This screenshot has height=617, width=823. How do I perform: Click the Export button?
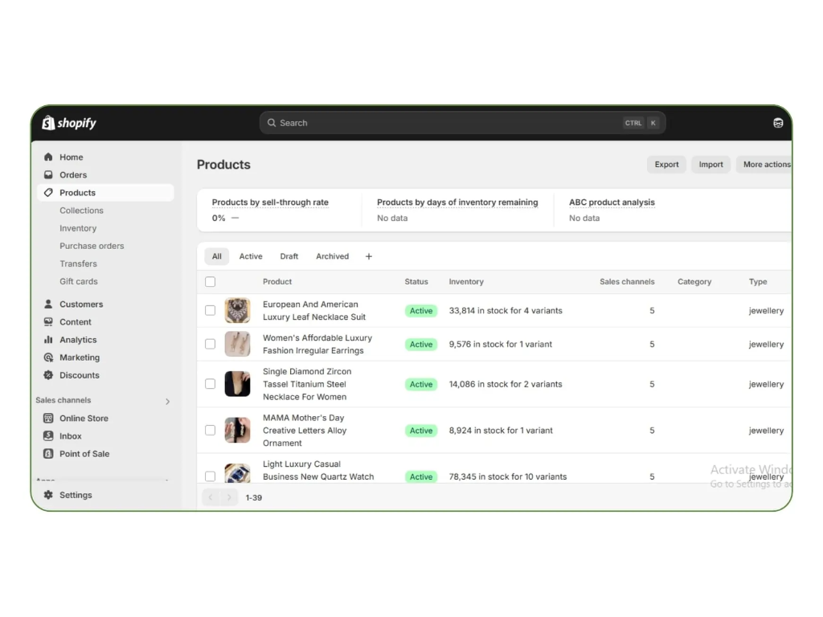click(666, 164)
